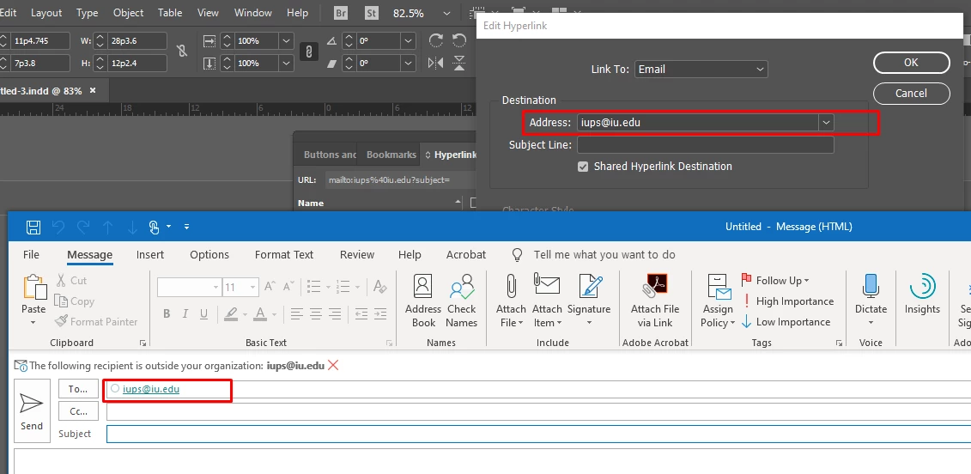Image resolution: width=971 pixels, height=474 pixels.
Task: Activate Format Painter
Action: pyautogui.click(x=96, y=321)
